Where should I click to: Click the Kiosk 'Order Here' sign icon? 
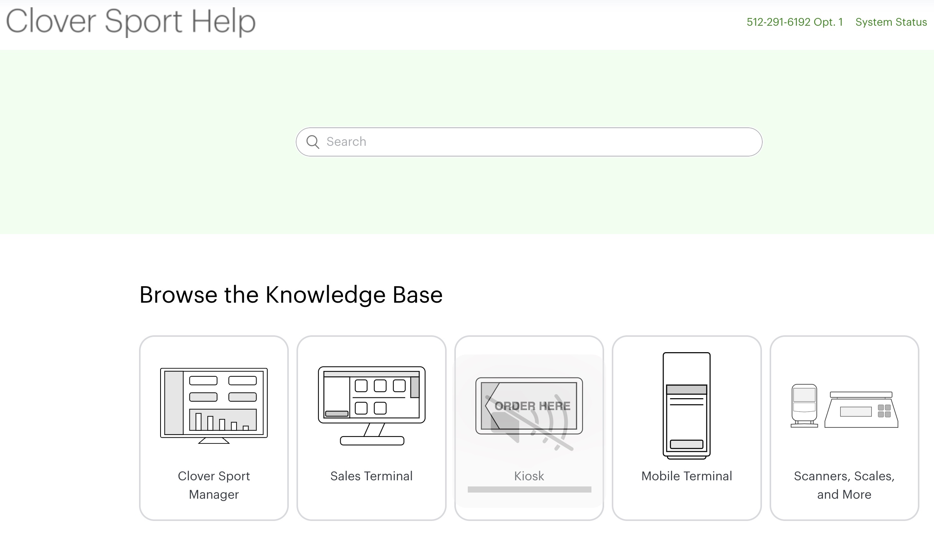click(529, 406)
